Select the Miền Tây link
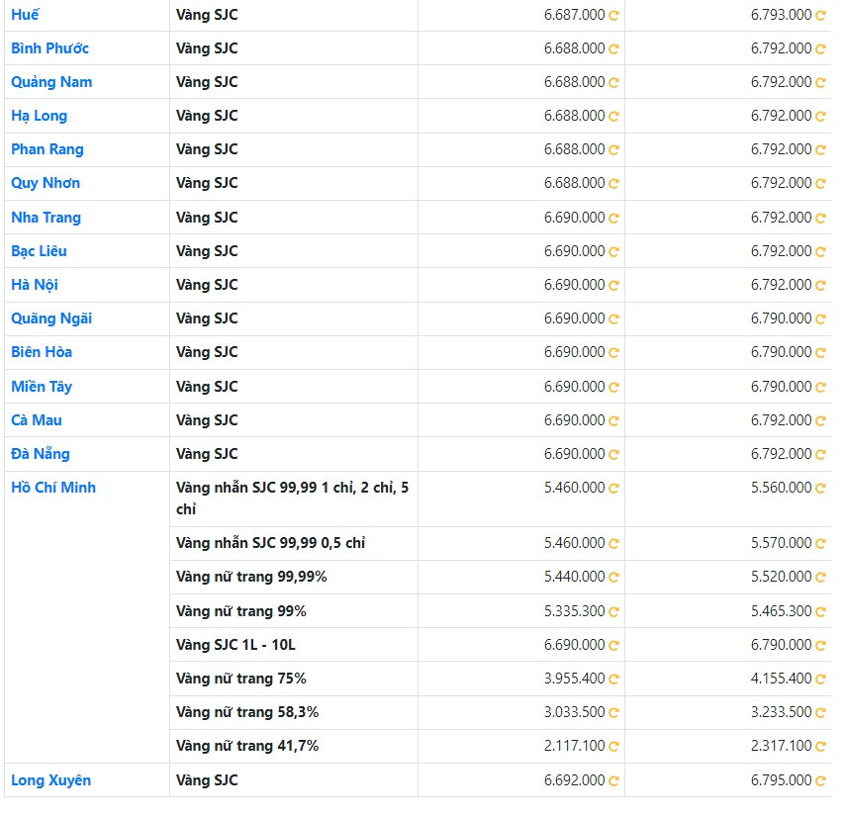The width and height of the screenshot is (845, 817). 42,387
